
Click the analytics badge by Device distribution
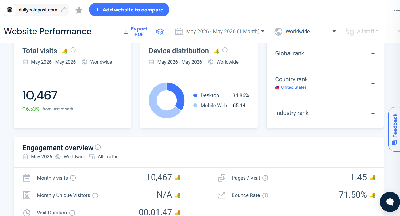(x=216, y=51)
